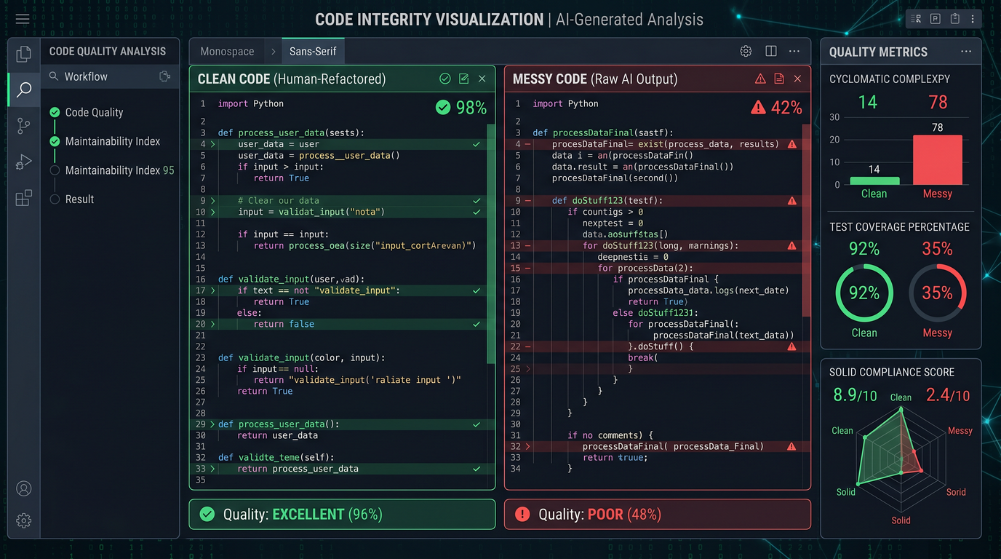This screenshot has height=559, width=1001.
Task: Select the Code Quality workflow item
Action: pos(95,112)
